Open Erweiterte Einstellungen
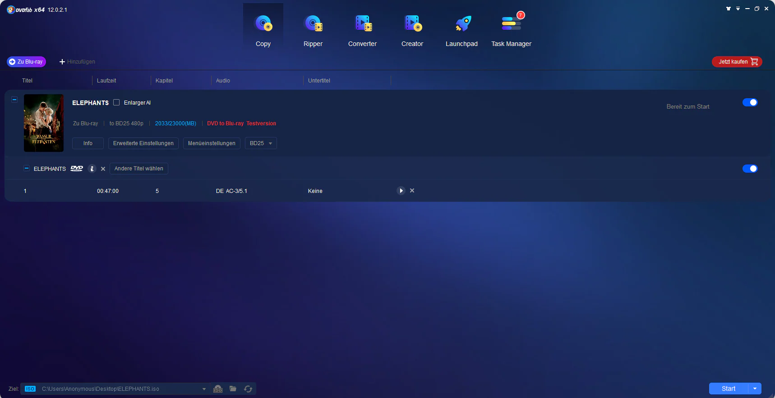The height and width of the screenshot is (398, 775). coord(143,143)
